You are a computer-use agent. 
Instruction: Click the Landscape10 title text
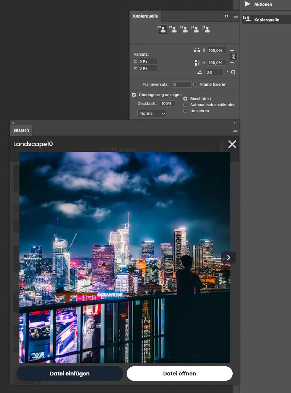(33, 144)
